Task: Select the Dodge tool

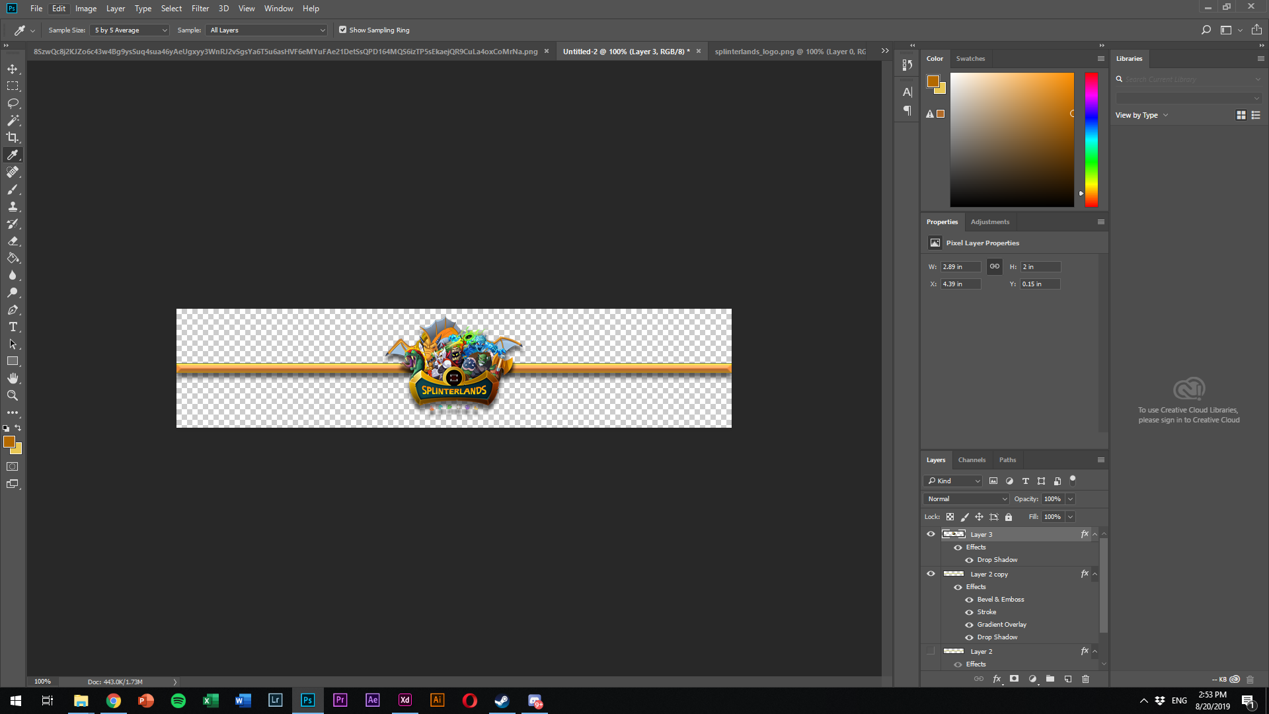Action: (13, 292)
